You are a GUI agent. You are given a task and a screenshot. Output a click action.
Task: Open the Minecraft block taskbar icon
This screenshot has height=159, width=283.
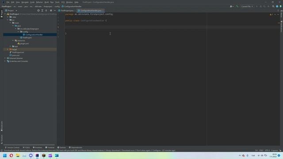click(x=44, y=155)
